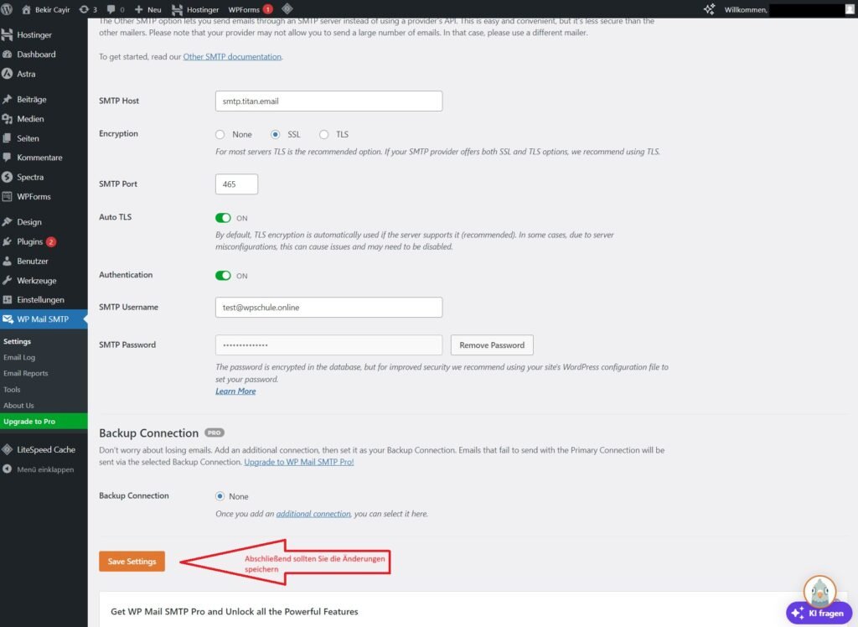The width and height of the screenshot is (858, 627).
Task: Toggle the Authentication switch
Action: 223,276
